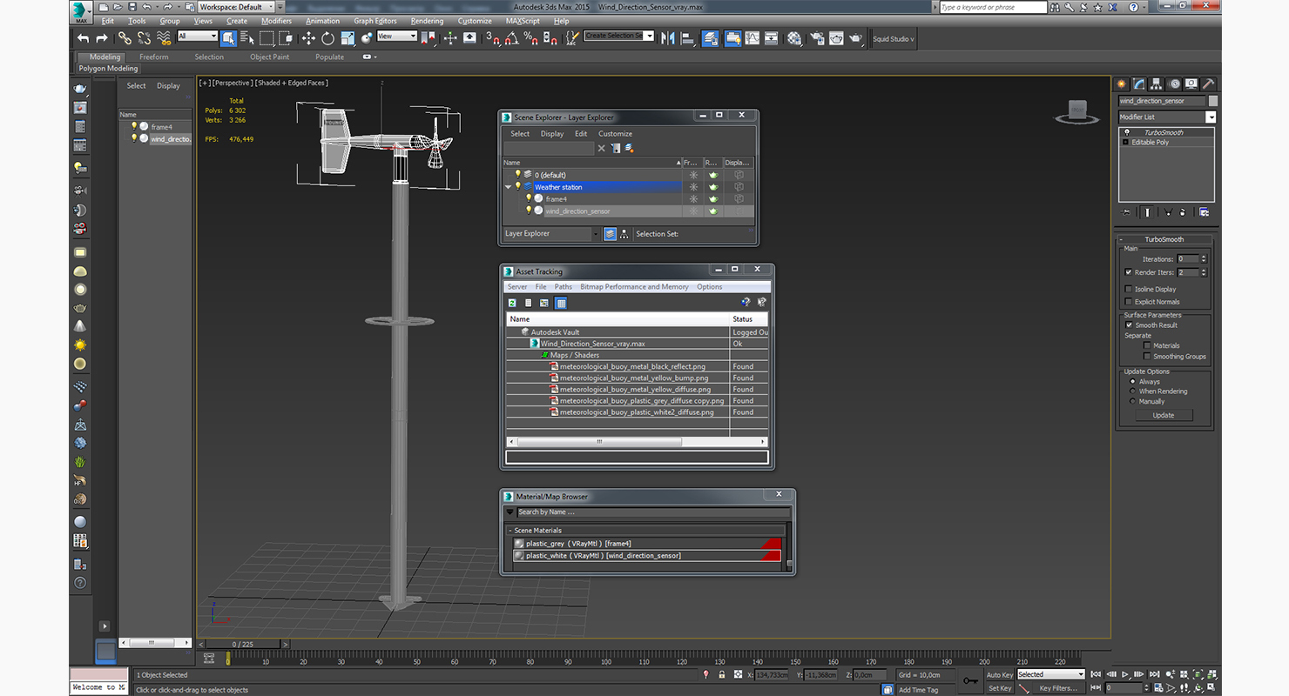The width and height of the screenshot is (1289, 696).
Task: Click the Auto Key button
Action: (x=999, y=674)
